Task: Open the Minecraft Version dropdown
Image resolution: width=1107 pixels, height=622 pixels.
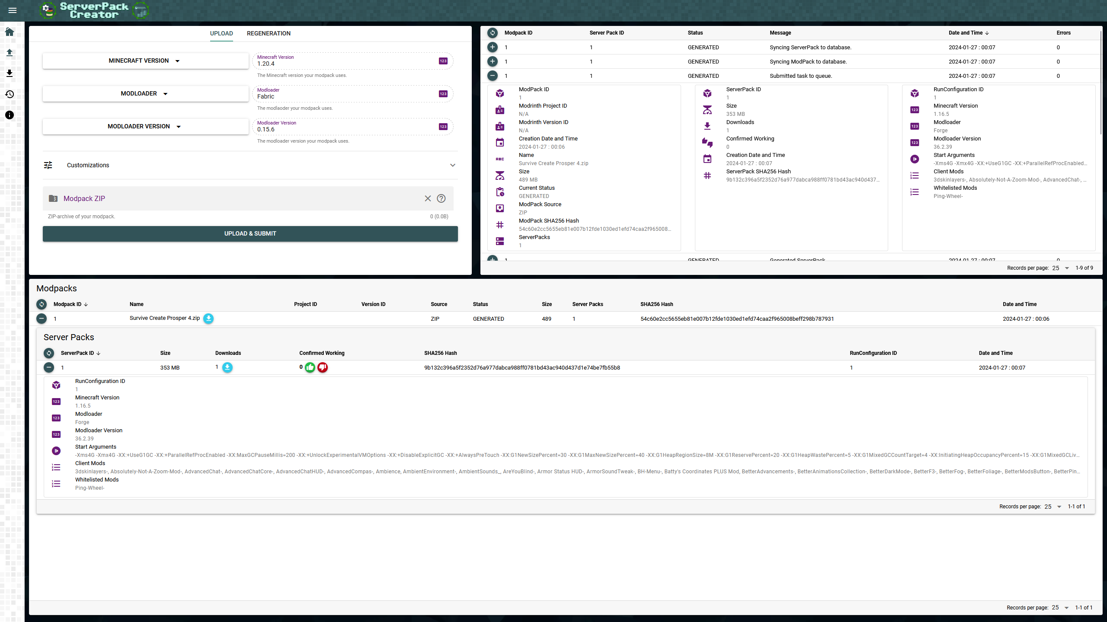Action: pos(145,61)
